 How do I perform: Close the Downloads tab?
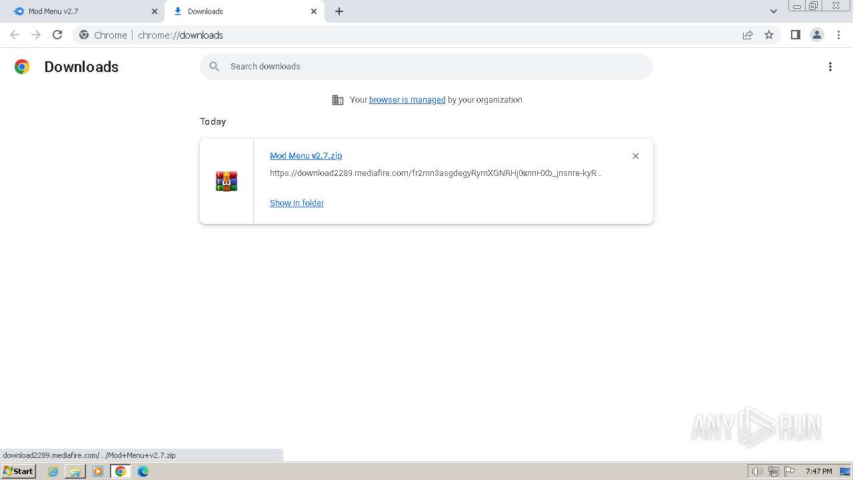pyautogui.click(x=314, y=11)
